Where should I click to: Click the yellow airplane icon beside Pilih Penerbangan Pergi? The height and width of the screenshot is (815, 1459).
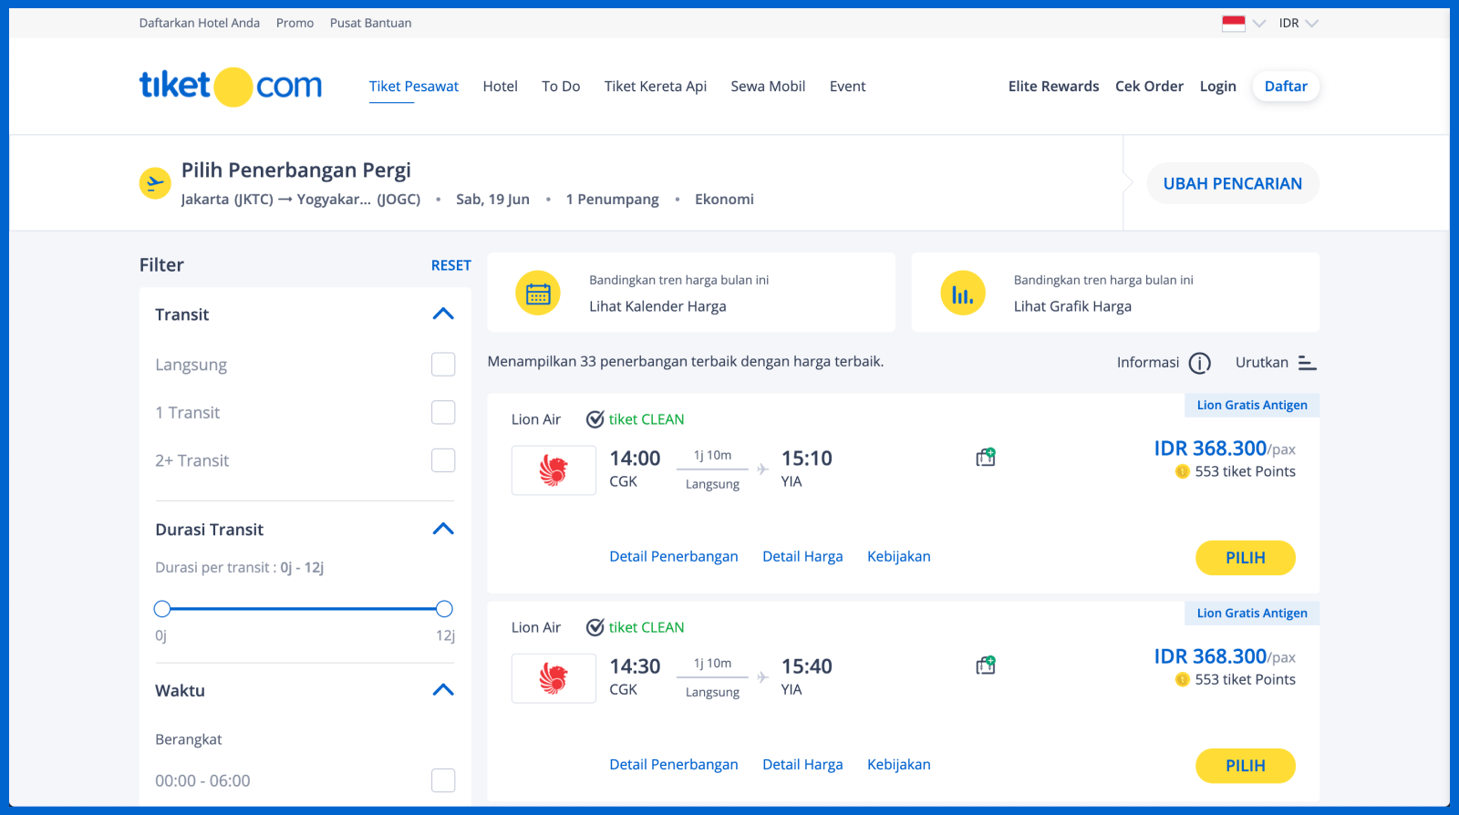point(155,183)
